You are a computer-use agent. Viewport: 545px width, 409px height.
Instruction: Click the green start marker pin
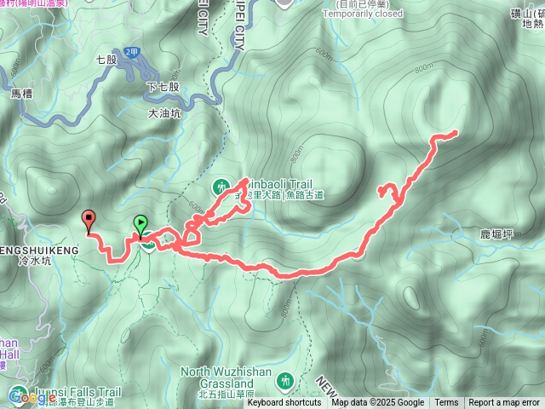pyautogui.click(x=141, y=227)
